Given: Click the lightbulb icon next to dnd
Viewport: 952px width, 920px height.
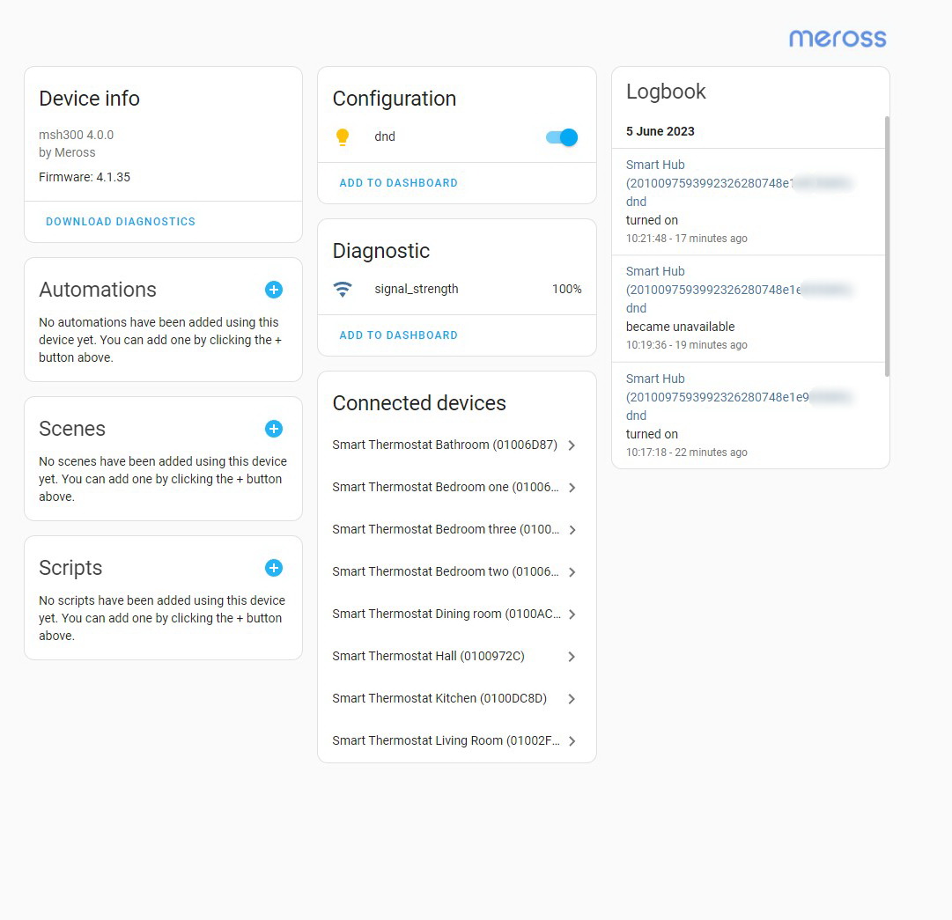Looking at the screenshot, I should (x=343, y=136).
